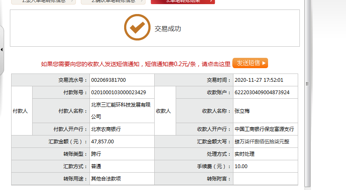Click the transaction success checkmark icon
The width and height of the screenshot is (346, 190).
137,27
